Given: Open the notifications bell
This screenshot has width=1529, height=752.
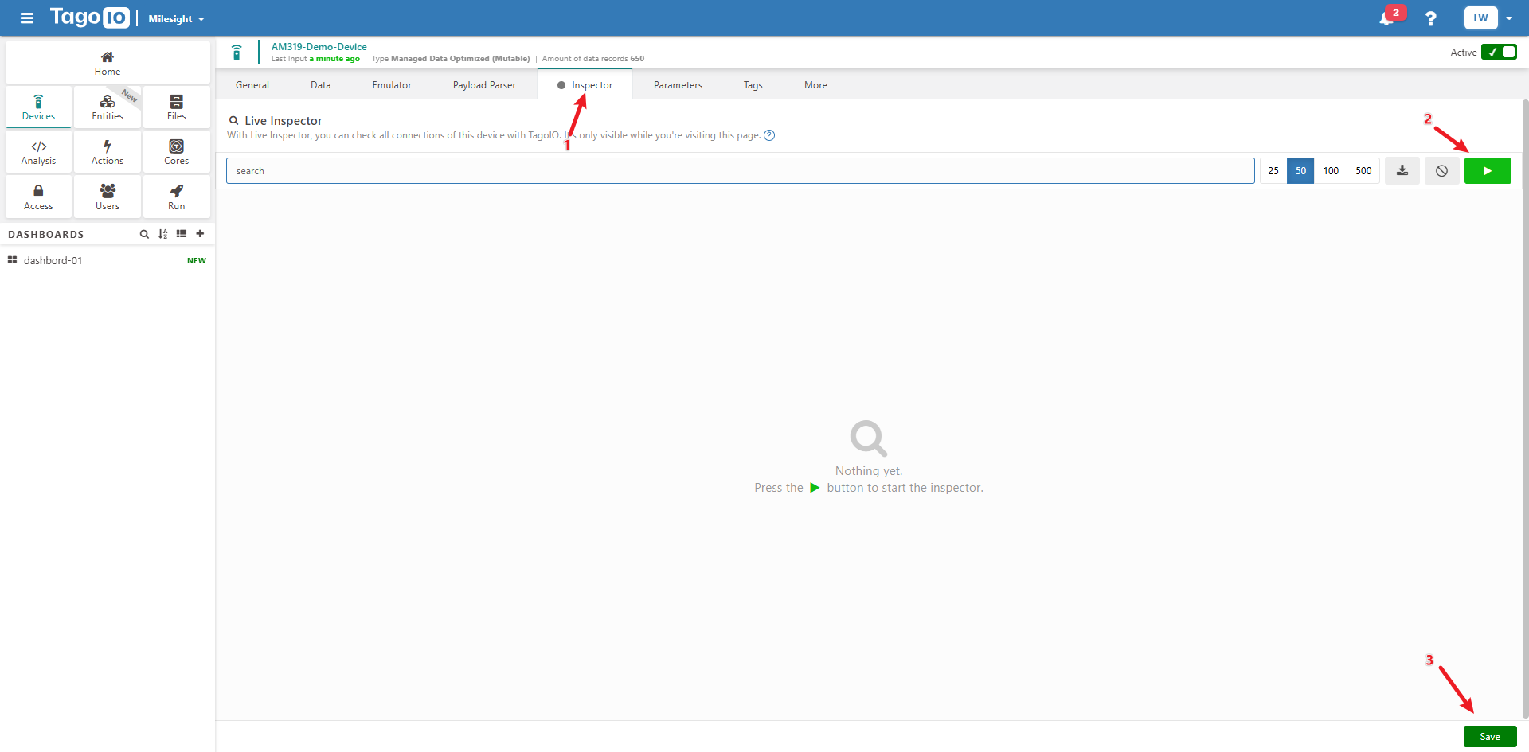Looking at the screenshot, I should pos(1386,18).
